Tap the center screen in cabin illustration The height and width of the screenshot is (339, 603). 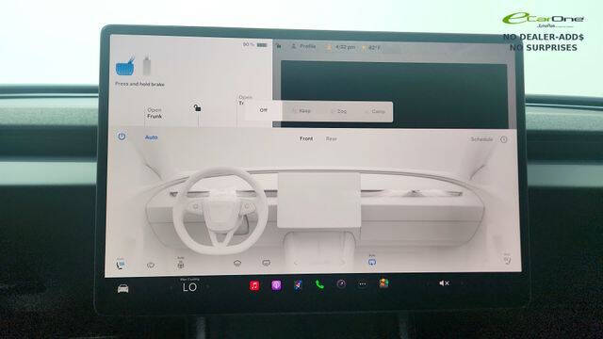tap(318, 200)
